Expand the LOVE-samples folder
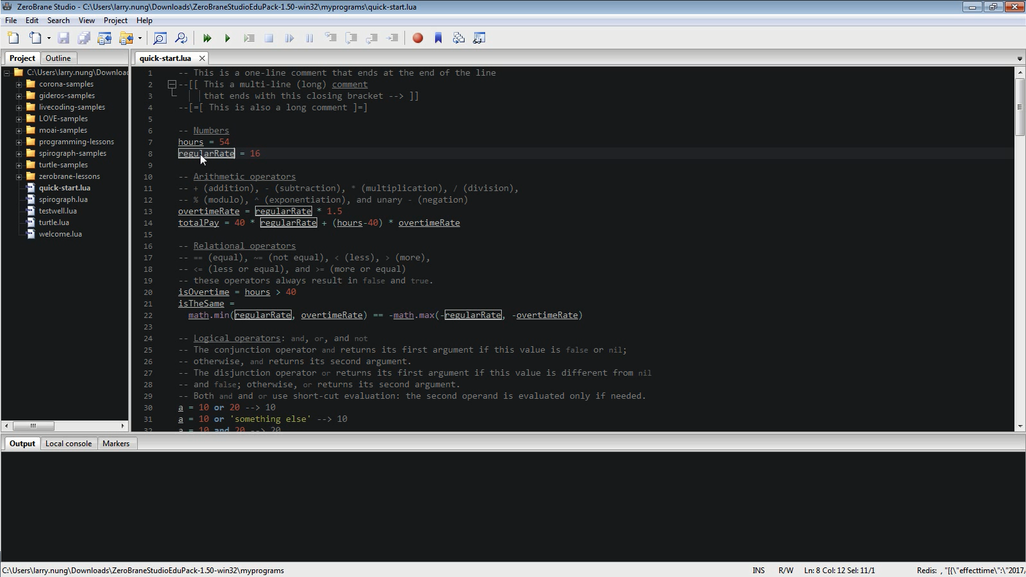Viewport: 1026px width, 577px height. [x=19, y=119]
